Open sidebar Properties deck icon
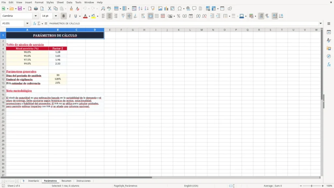 329,32
